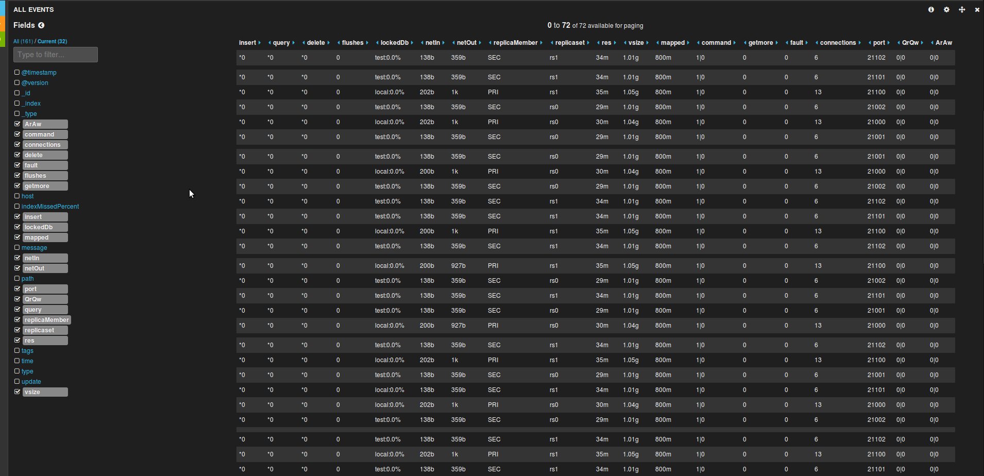Screen dimensions: 984x476
Task: Sort table by connections column header
Action: pyautogui.click(x=838, y=43)
